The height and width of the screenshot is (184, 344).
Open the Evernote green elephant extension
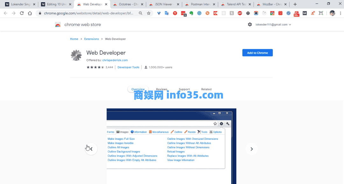(x=191, y=13)
